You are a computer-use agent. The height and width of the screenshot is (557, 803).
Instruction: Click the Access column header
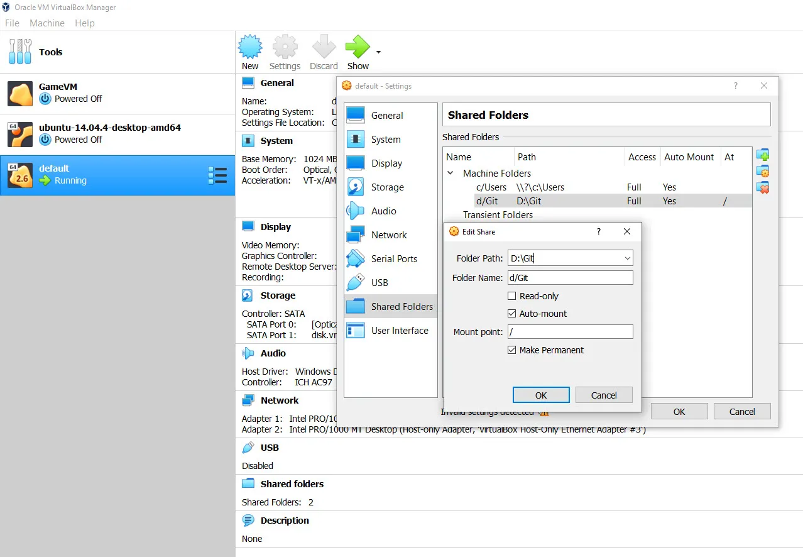pos(642,157)
